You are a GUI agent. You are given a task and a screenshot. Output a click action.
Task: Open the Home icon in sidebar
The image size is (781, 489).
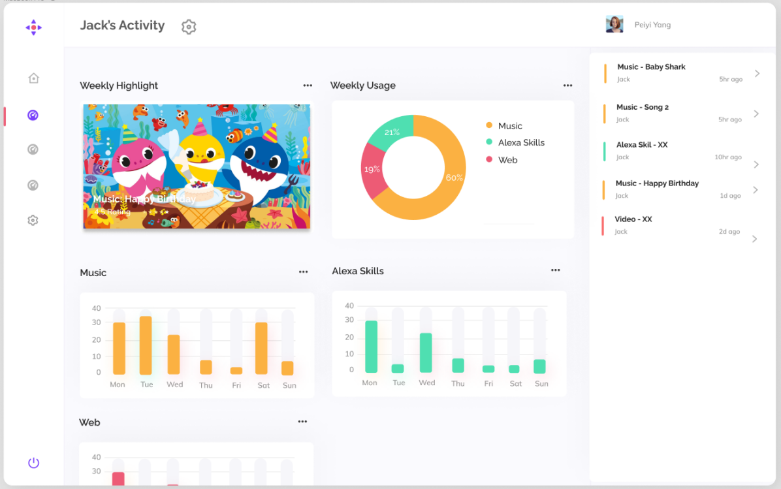pos(33,78)
